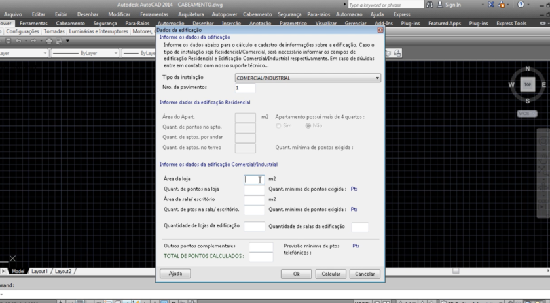Close the Dados da edificação dialog
Image resolution: width=550 pixels, height=303 pixels.
[380, 30]
